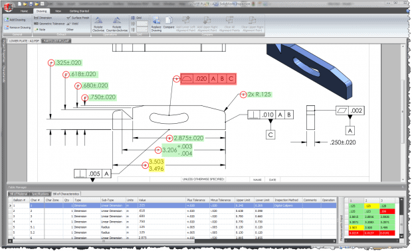Click the yellow 3.503 measurement cell
Viewport: 412px width, 251px height.
pos(356,228)
